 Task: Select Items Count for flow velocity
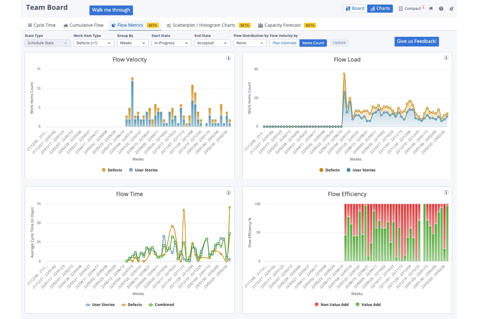(313, 43)
